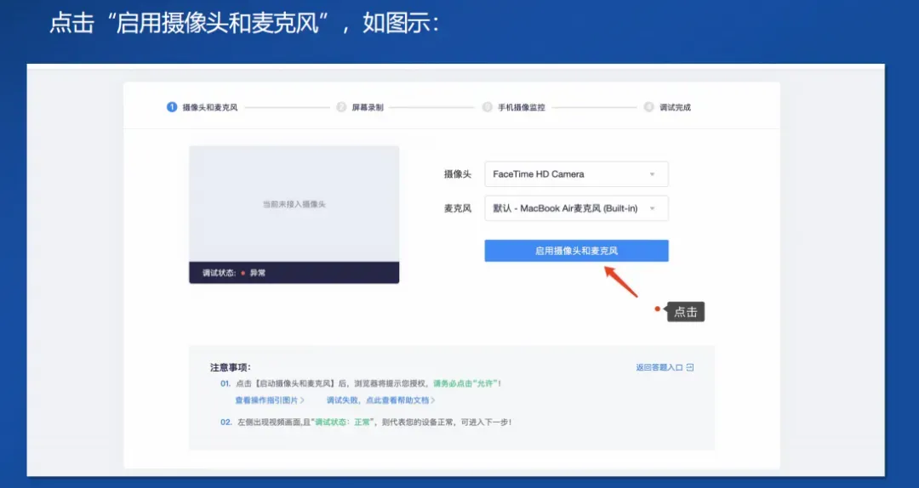Click the 调试状态: 异常 status bar
Viewport: 919px width, 488px height.
[294, 272]
